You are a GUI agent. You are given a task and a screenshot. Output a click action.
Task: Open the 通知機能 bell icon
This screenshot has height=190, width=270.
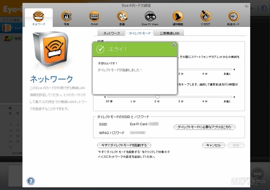(x=178, y=18)
